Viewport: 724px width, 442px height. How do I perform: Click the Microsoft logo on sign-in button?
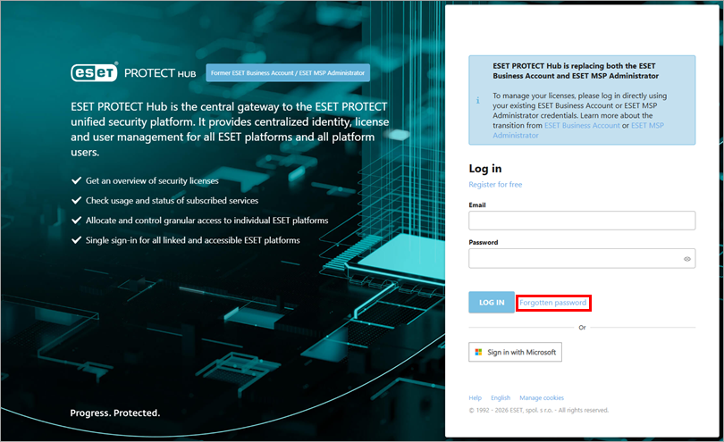click(478, 353)
